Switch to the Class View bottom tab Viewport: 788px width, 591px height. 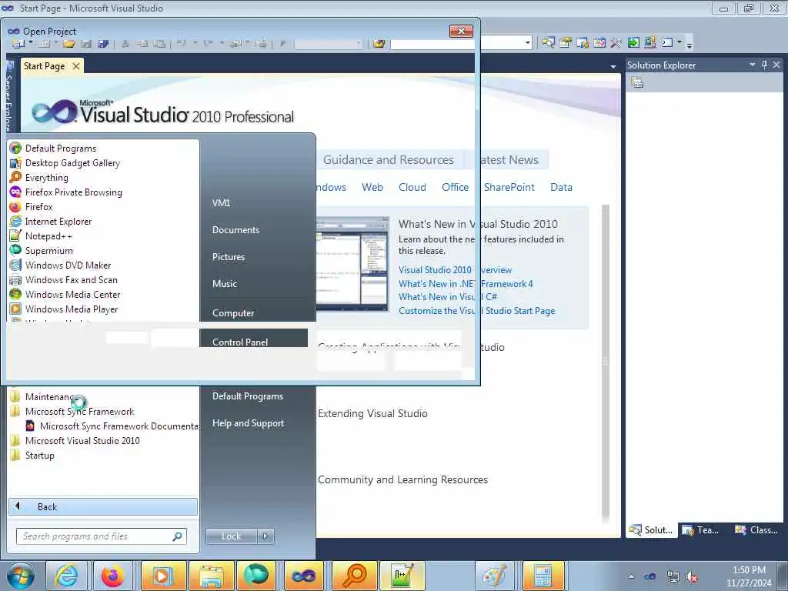tap(756, 529)
